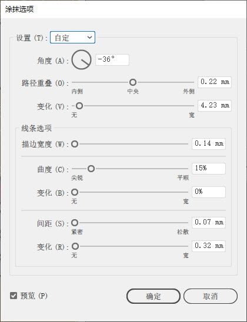Click the 变化 (B) slider handle
Viewport: 247px width, 322px height.
(75, 192)
